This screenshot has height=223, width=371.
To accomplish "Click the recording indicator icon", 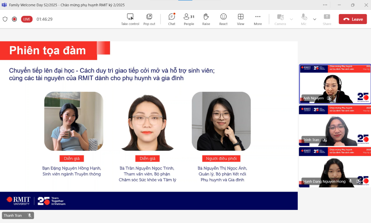I will point(14,19).
